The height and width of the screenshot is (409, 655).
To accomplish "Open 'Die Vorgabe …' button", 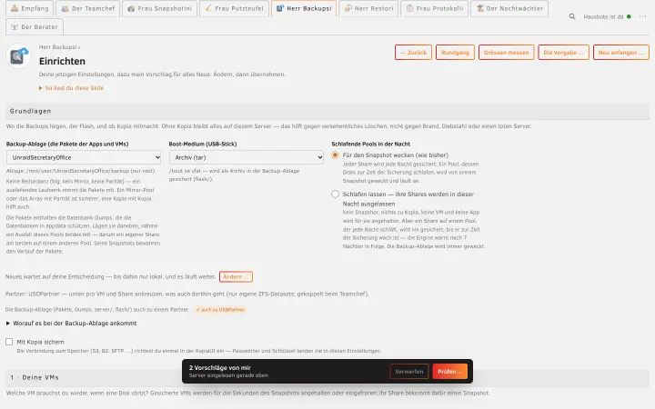I will 563,53.
